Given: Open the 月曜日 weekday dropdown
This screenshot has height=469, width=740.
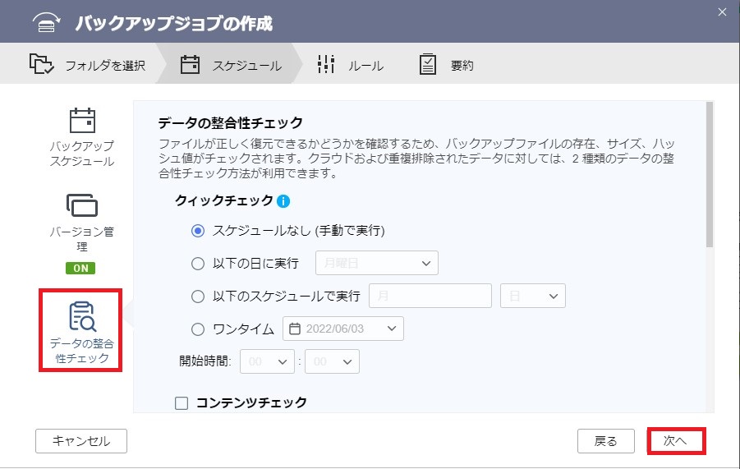Looking at the screenshot, I should [x=377, y=263].
